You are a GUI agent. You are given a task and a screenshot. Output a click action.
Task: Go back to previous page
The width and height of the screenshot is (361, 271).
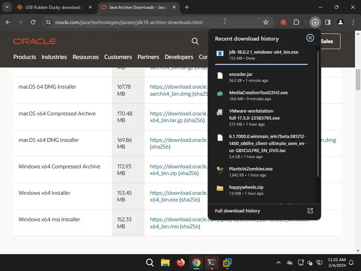pos(8,22)
